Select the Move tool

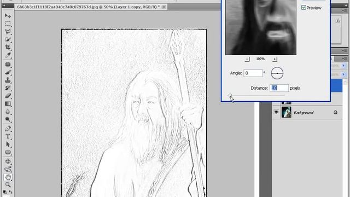pyautogui.click(x=8, y=16)
